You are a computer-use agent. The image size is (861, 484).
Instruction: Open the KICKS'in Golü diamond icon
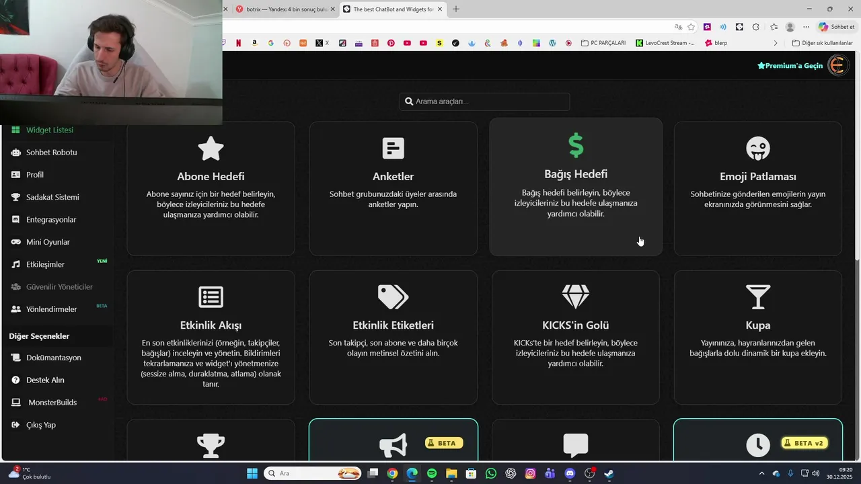pos(576,297)
